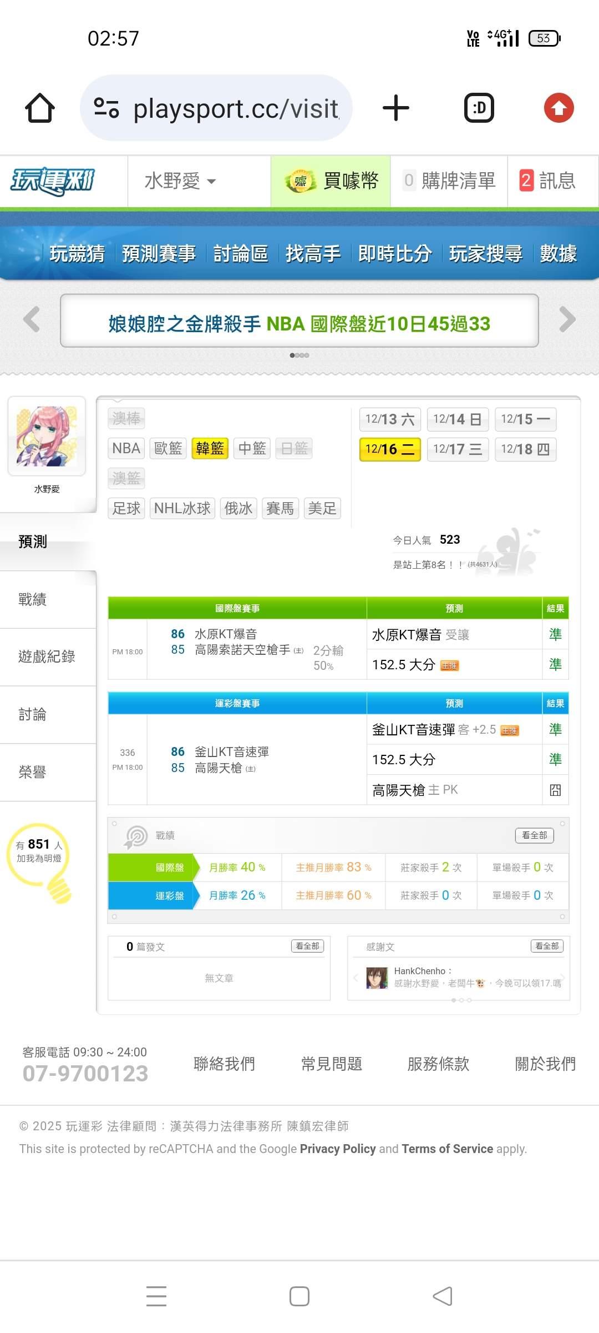The width and height of the screenshot is (599, 1333).
Task: Choose date 12/15 一
Action: pyautogui.click(x=525, y=419)
